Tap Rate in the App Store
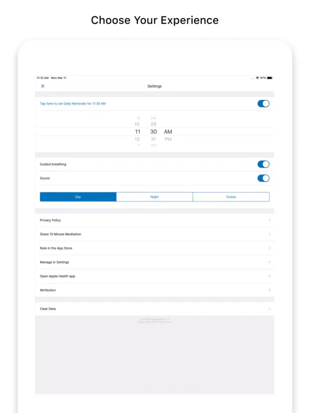 pos(155,248)
